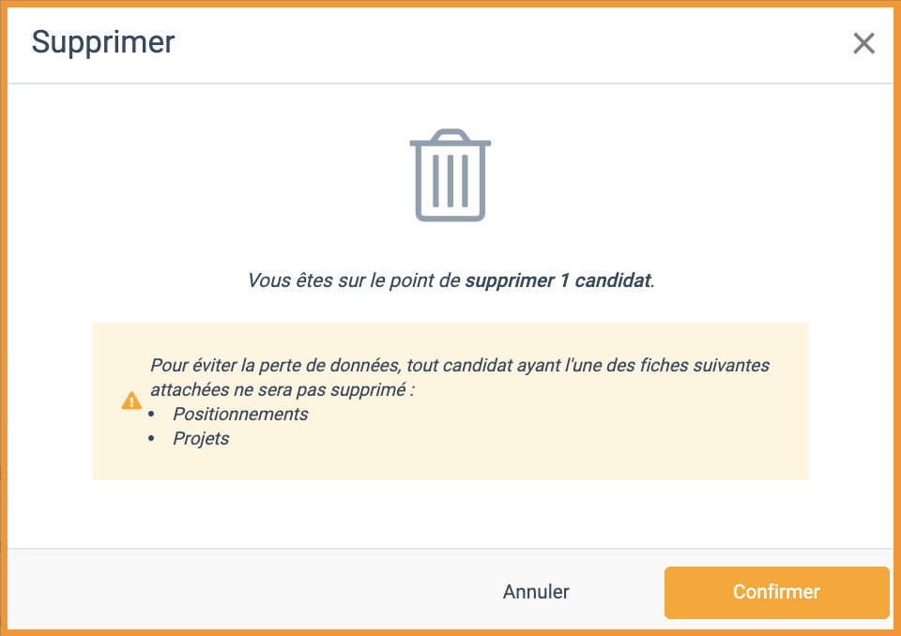Close the Supprimer dialog with the X icon
901x636 pixels.
[x=863, y=43]
